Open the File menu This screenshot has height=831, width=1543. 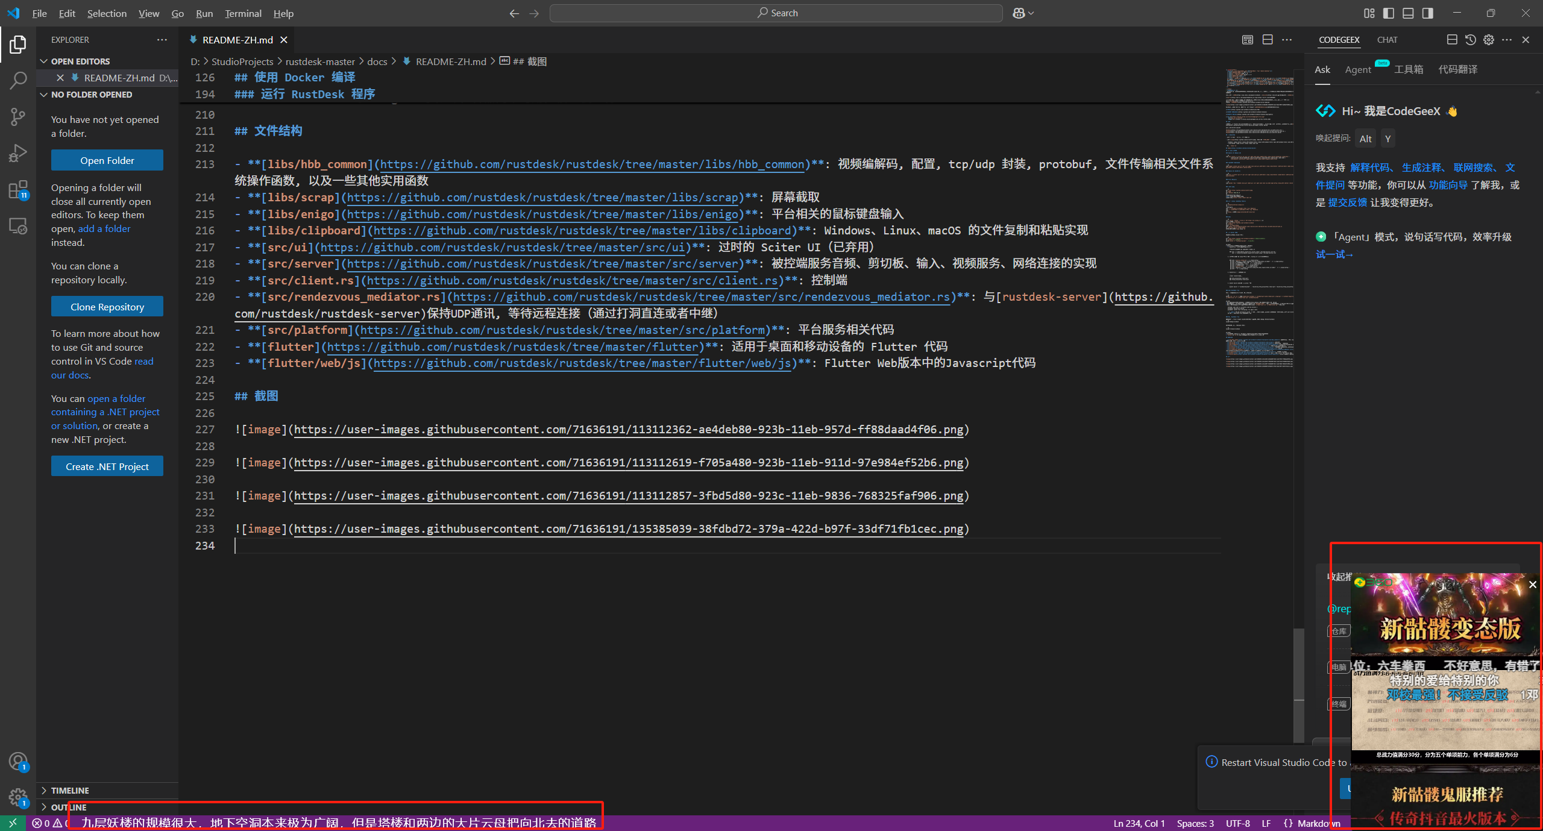pyautogui.click(x=39, y=13)
